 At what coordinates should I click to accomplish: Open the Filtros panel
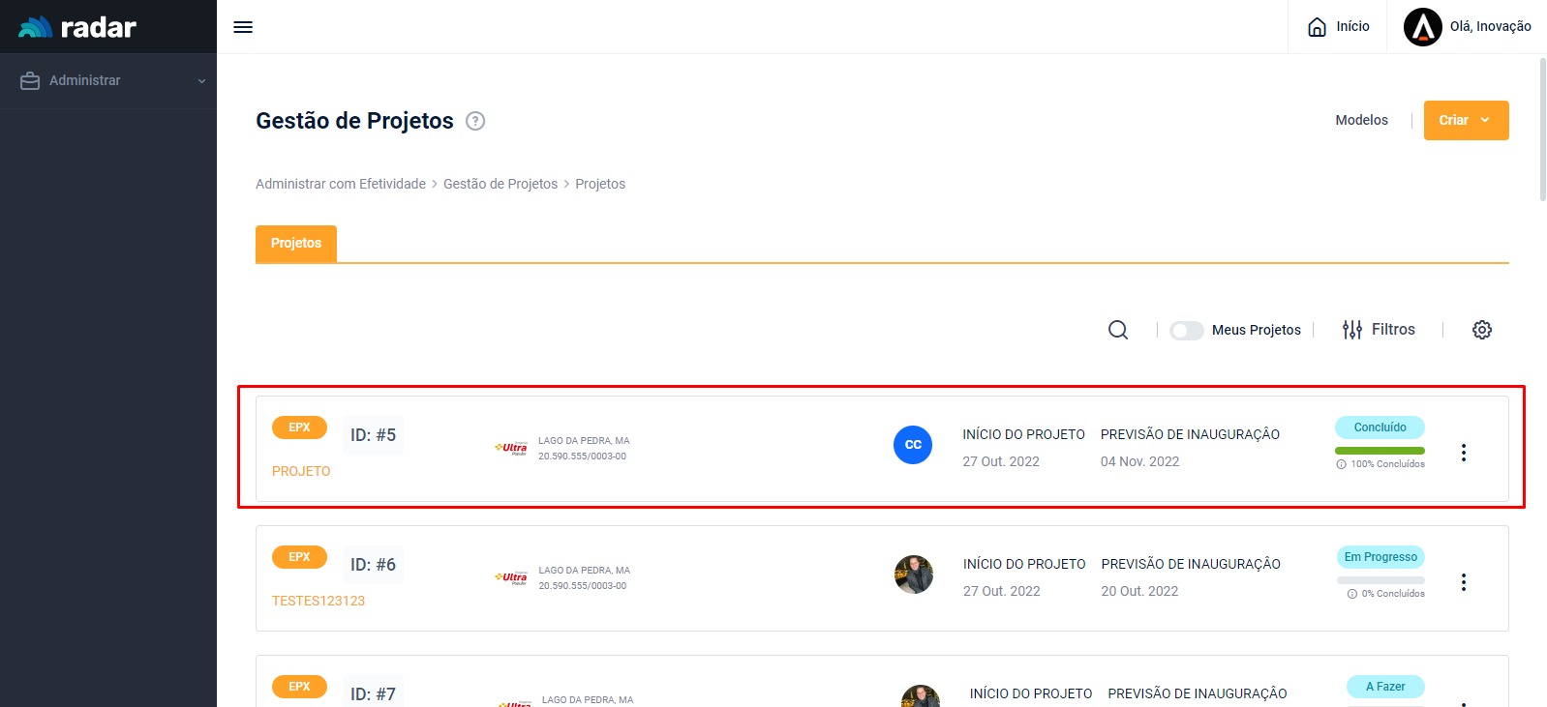click(1379, 330)
